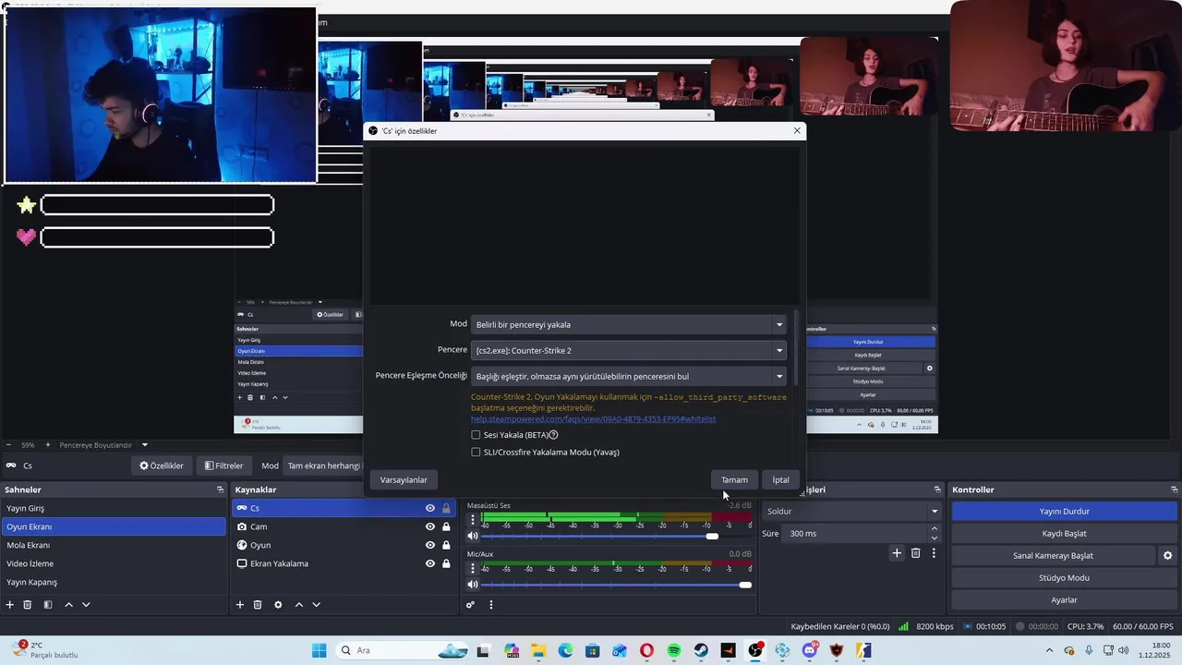Delete the selected scene using Sahneler trash icon
1182x665 pixels.
[x=28, y=604]
